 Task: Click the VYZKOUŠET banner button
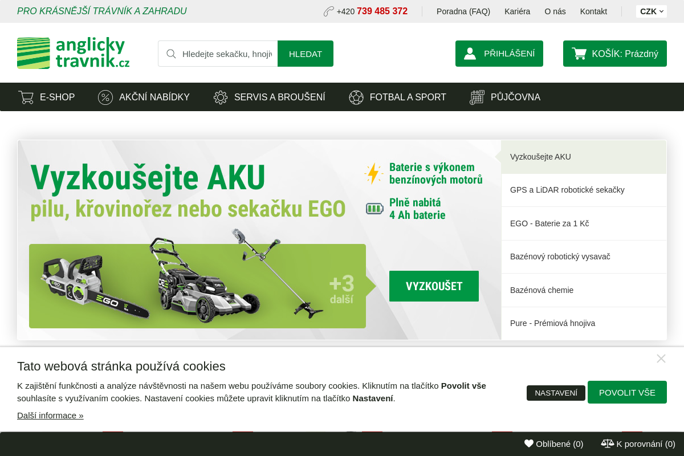coord(434,286)
